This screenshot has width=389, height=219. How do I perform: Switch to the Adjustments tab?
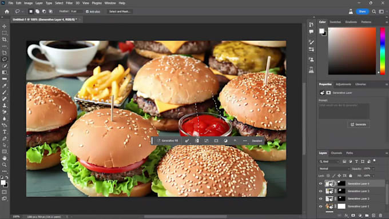coord(343,84)
